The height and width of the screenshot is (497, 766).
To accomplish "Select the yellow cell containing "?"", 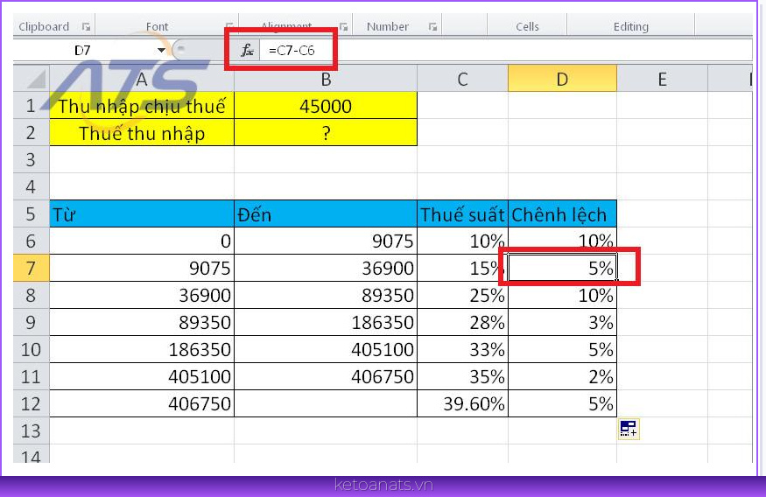I will tap(326, 133).
